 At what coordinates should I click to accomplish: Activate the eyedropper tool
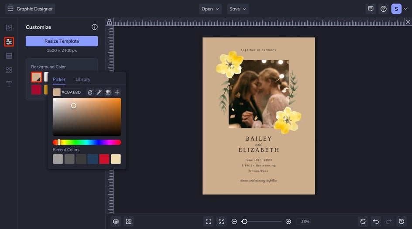(99, 92)
